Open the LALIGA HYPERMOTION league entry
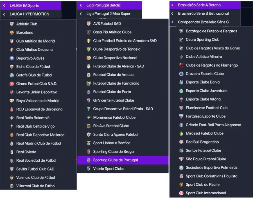This screenshot has height=198, width=253. tap(31, 14)
